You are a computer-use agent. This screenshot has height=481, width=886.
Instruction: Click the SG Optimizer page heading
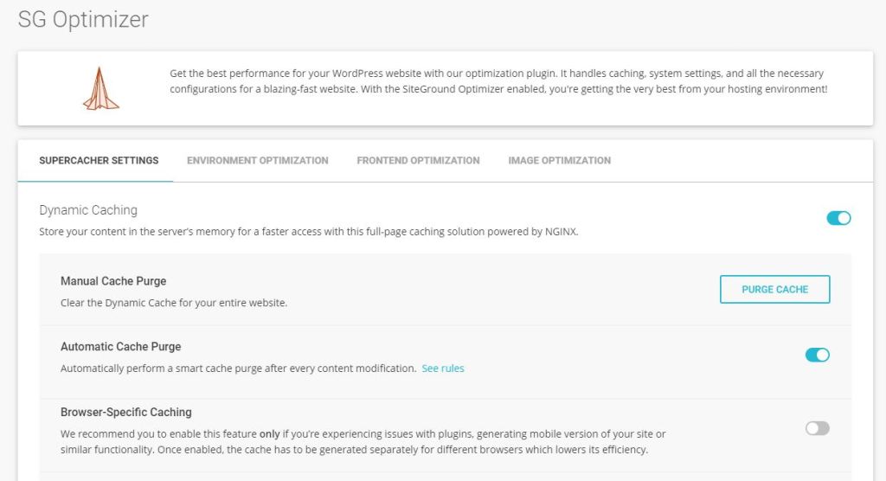[83, 19]
